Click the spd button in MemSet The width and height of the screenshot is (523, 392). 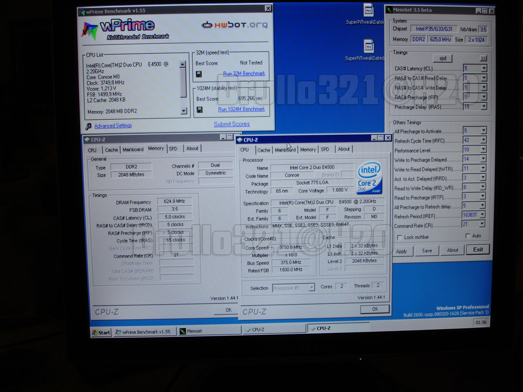pos(443,58)
